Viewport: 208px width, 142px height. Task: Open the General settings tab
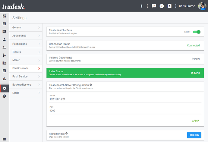(x=26, y=27)
